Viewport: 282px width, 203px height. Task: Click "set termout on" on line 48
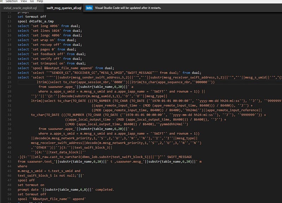click(x=31, y=185)
